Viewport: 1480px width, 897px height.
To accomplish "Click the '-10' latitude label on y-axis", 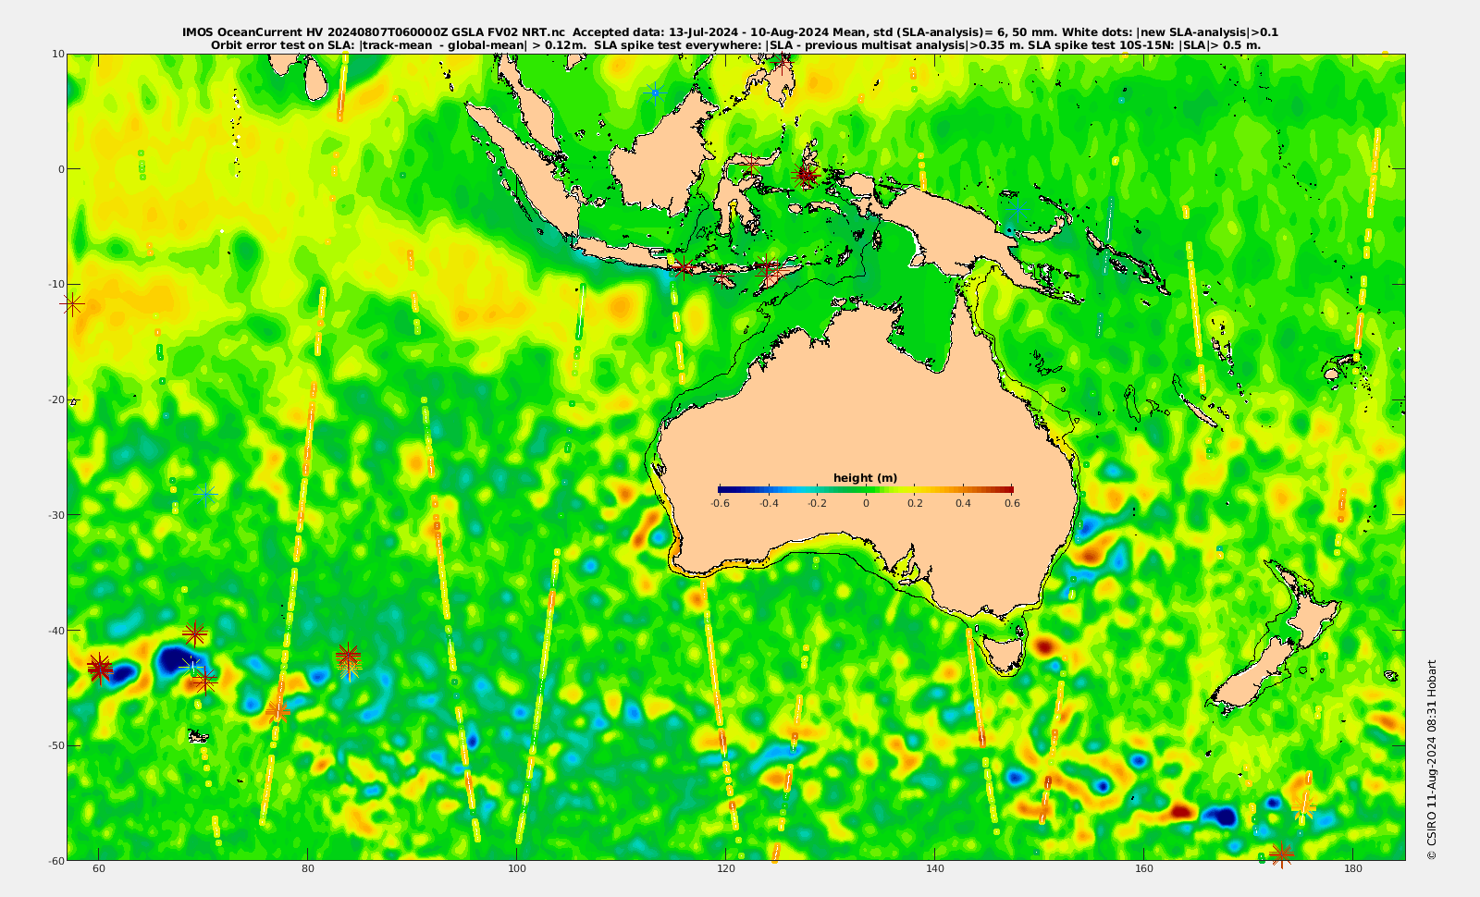I will [55, 284].
